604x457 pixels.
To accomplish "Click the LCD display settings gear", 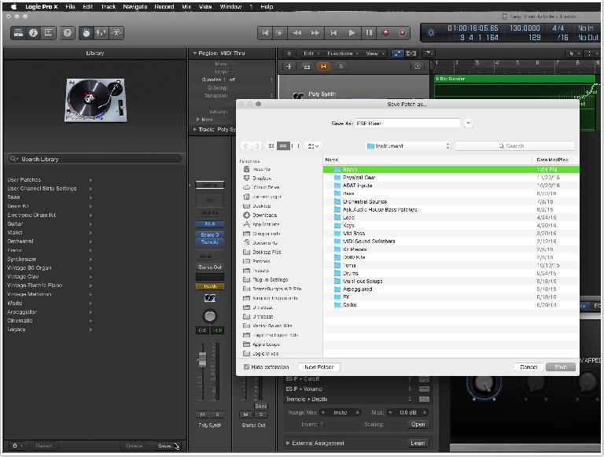I will click(431, 33).
